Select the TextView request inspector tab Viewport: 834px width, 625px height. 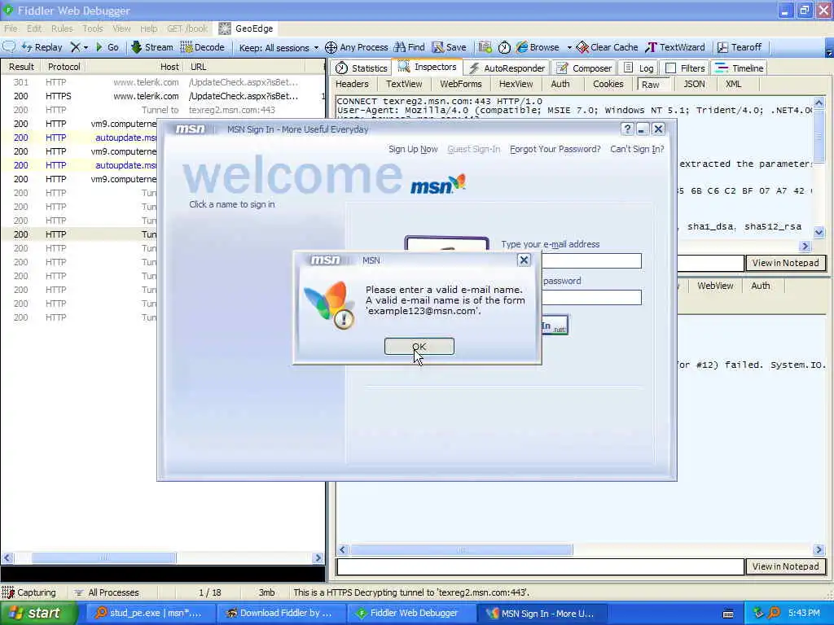[x=404, y=84]
